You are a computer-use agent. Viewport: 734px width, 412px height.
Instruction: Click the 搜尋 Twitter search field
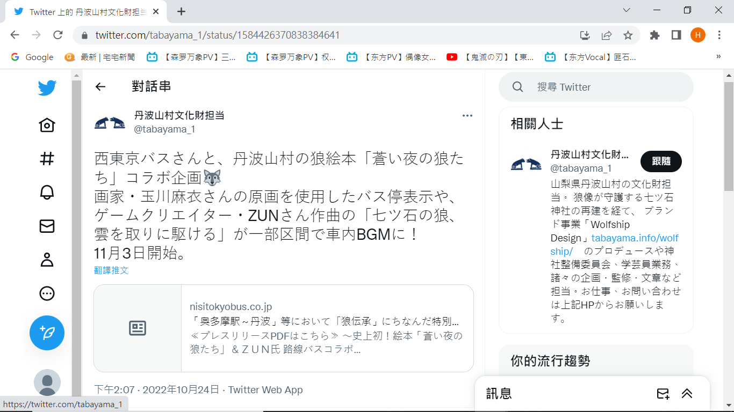[x=596, y=87]
